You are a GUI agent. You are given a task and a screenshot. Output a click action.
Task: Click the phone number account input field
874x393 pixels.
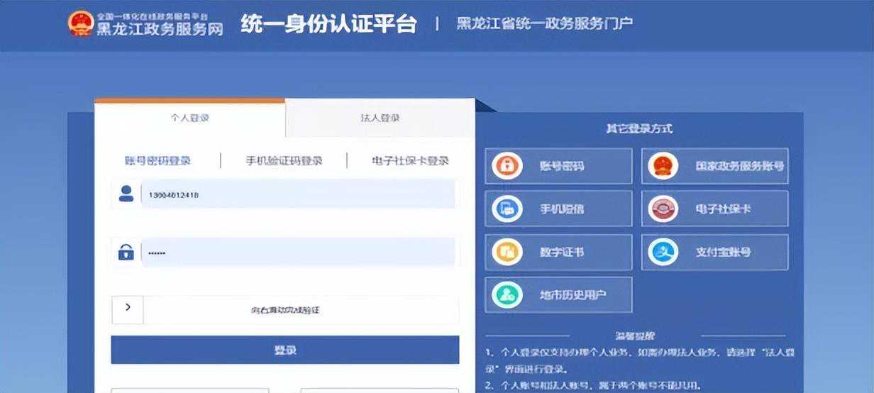coord(298,194)
